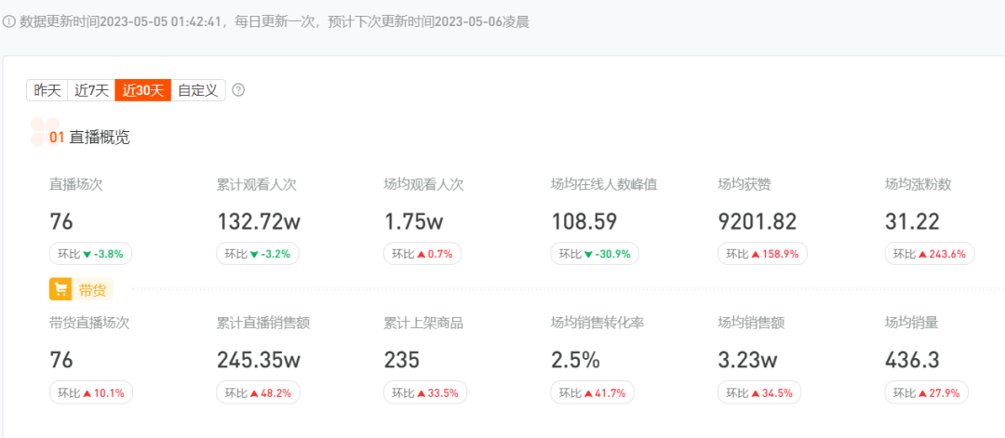Switch to the 近7天 tab
The height and width of the screenshot is (438, 1005).
91,90
